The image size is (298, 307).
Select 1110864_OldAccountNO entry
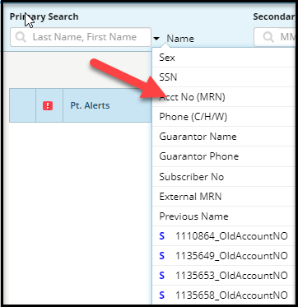(224, 236)
